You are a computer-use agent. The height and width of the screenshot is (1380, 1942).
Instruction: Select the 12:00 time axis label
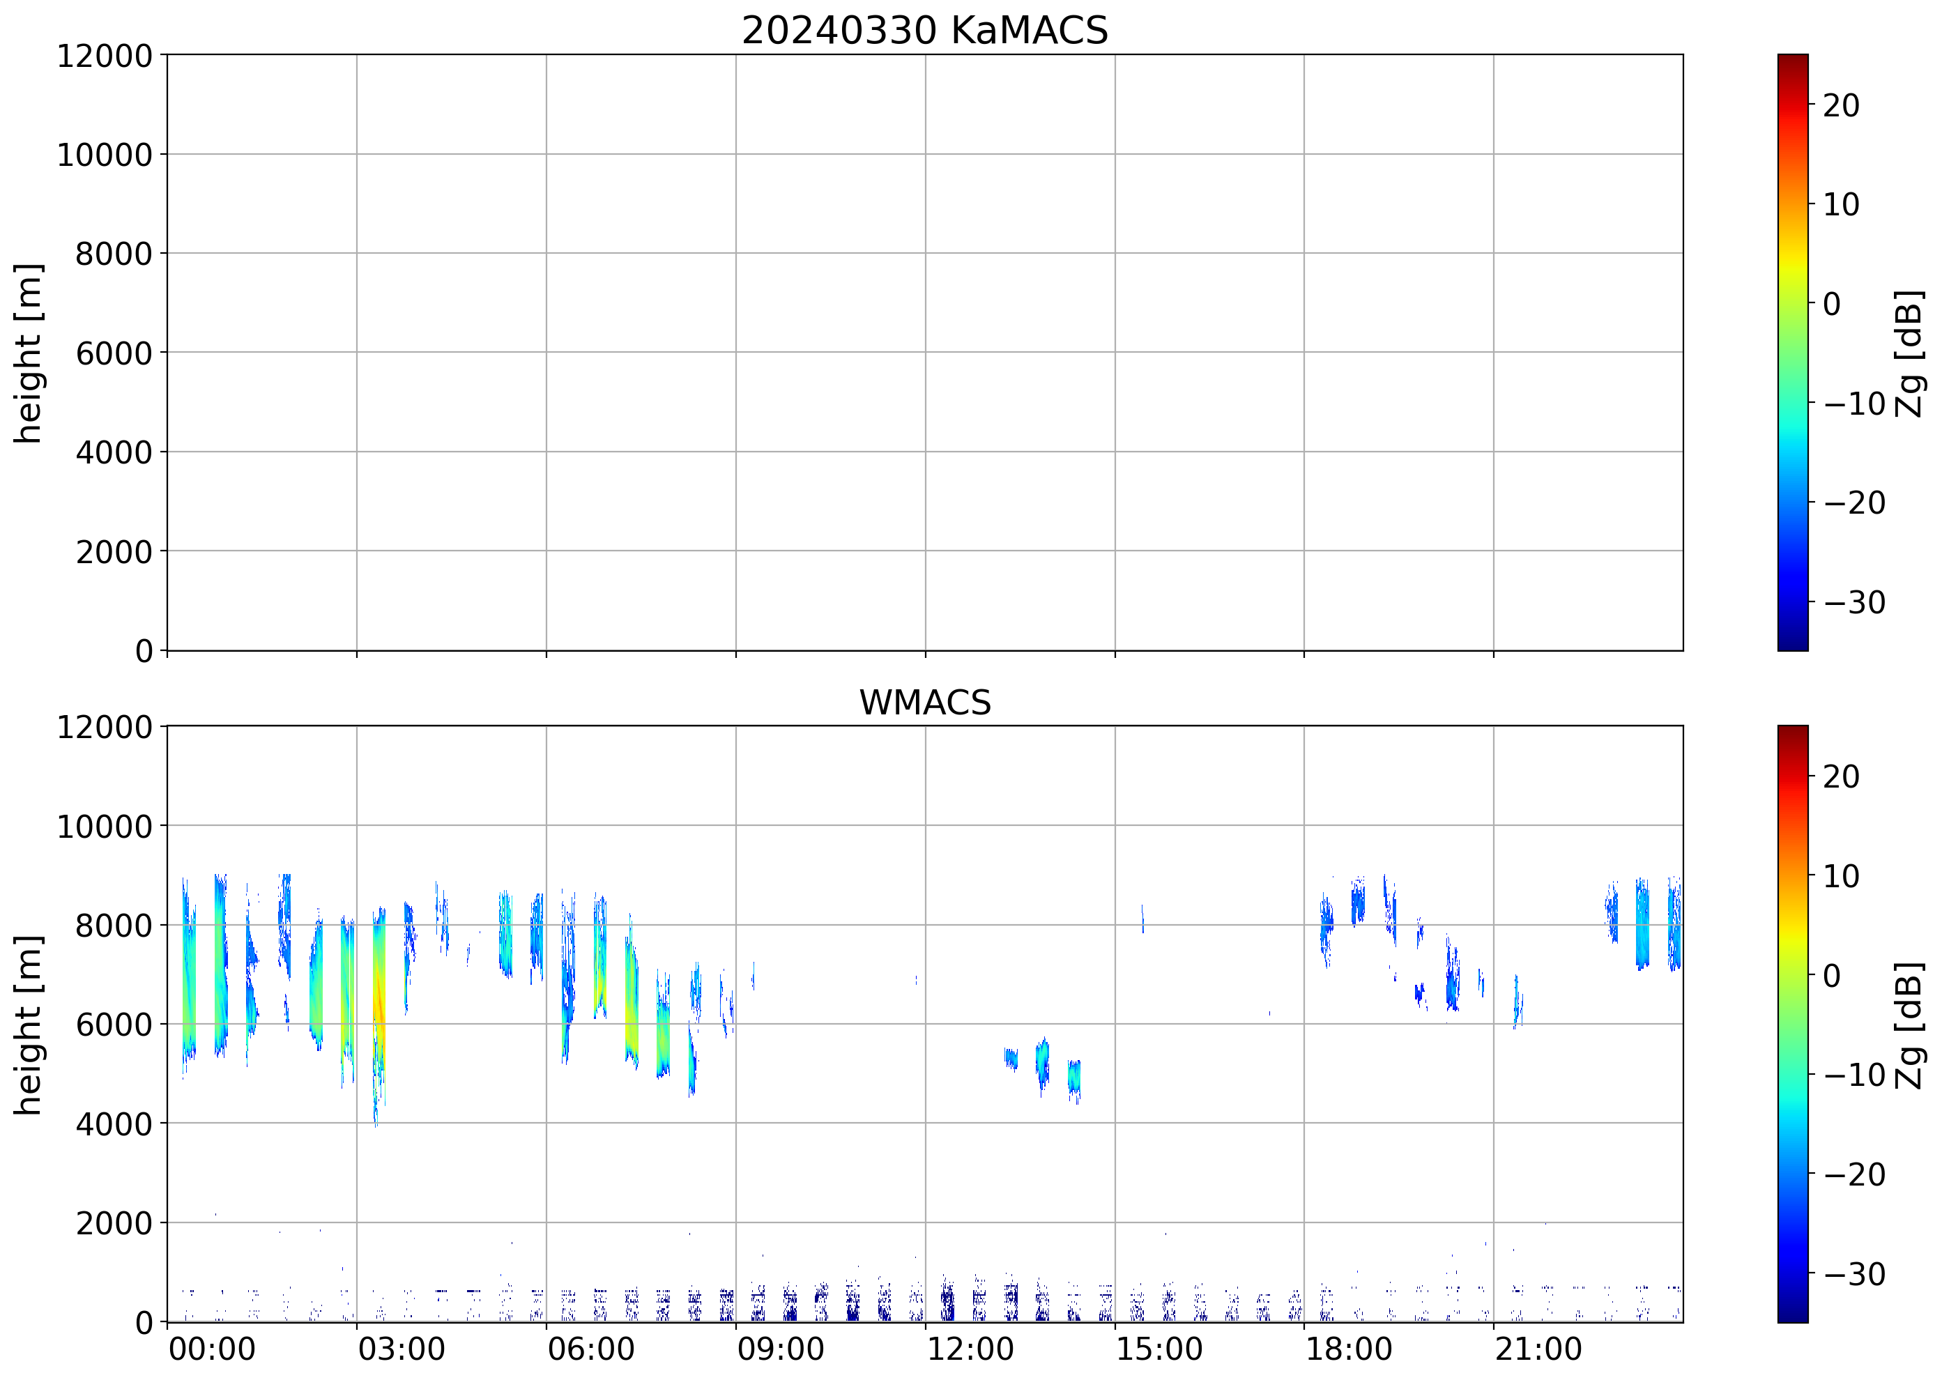pyautogui.click(x=969, y=1349)
